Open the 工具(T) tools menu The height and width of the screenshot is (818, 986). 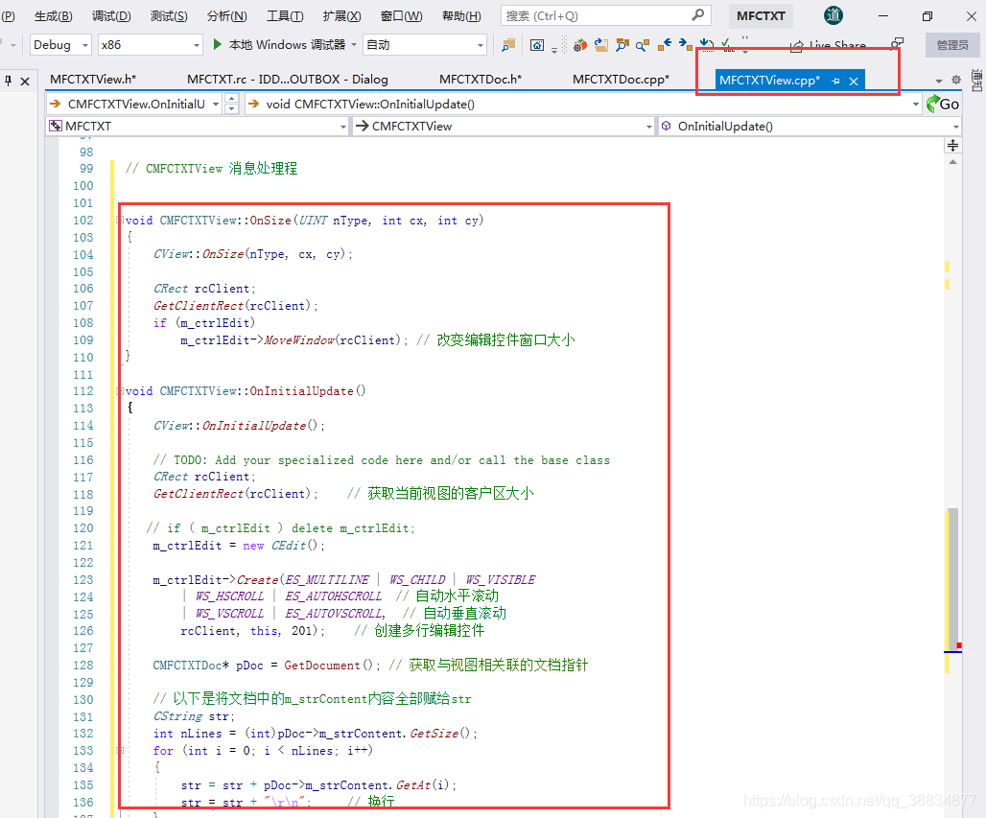pos(284,15)
